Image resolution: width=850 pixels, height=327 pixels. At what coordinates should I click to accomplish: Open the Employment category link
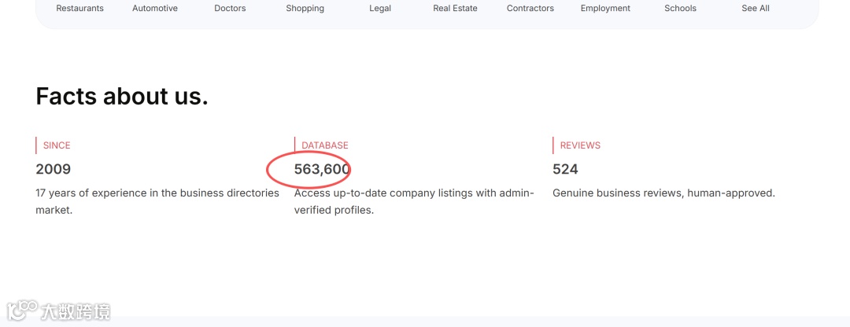[605, 9]
